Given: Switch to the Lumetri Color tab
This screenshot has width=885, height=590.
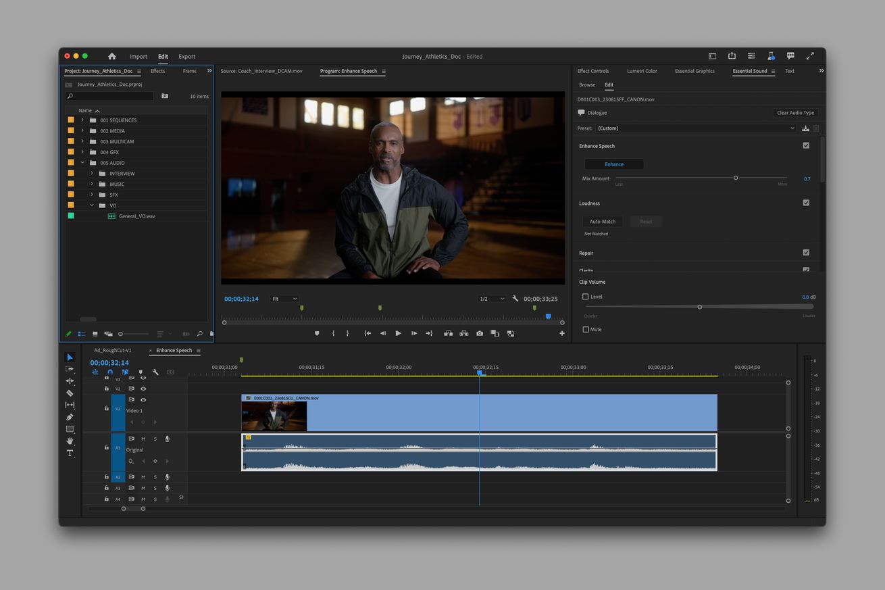Looking at the screenshot, I should [x=641, y=71].
